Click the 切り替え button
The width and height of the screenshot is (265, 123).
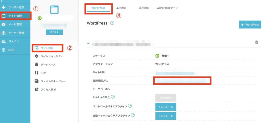point(54,32)
